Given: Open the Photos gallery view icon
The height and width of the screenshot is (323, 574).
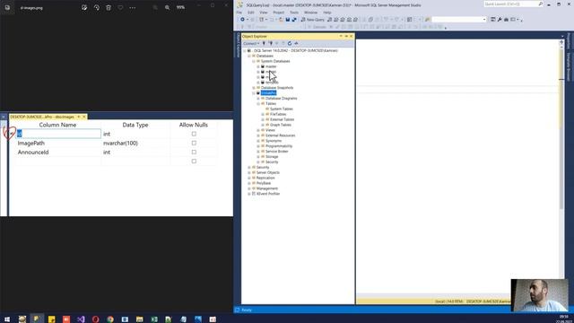Looking at the screenshot, I should click(x=7, y=7).
